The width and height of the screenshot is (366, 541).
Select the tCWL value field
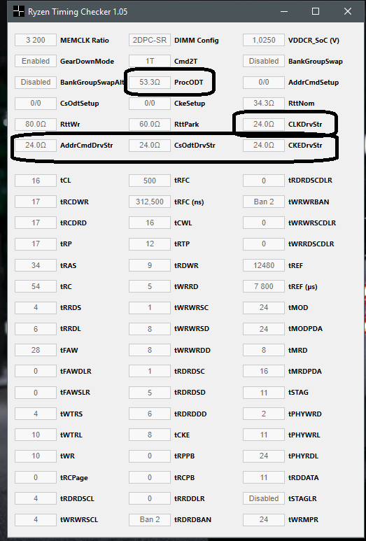pos(150,223)
